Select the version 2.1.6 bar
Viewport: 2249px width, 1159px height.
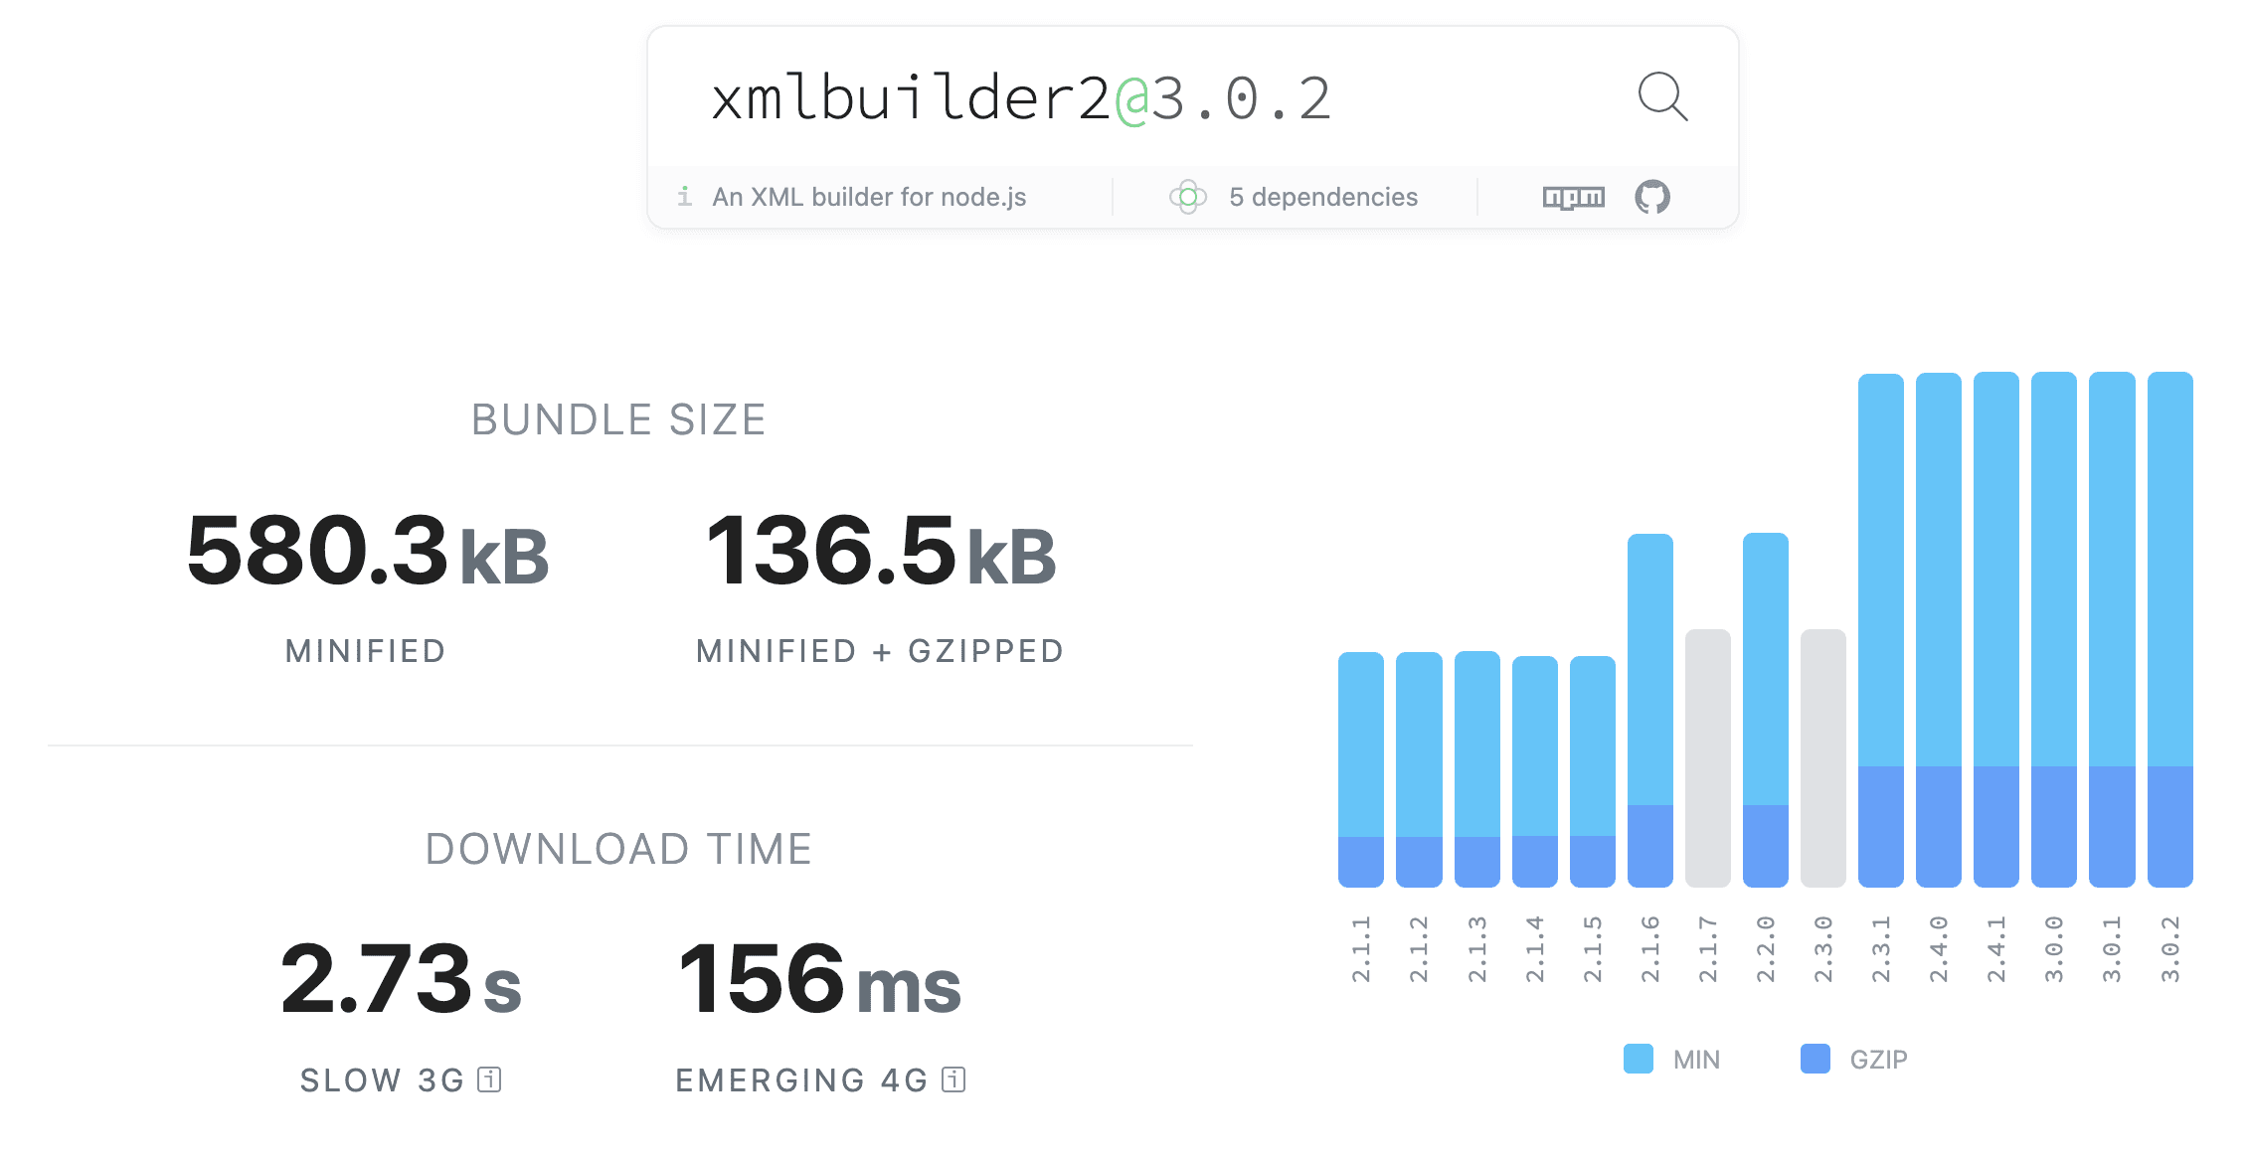pos(1649,710)
